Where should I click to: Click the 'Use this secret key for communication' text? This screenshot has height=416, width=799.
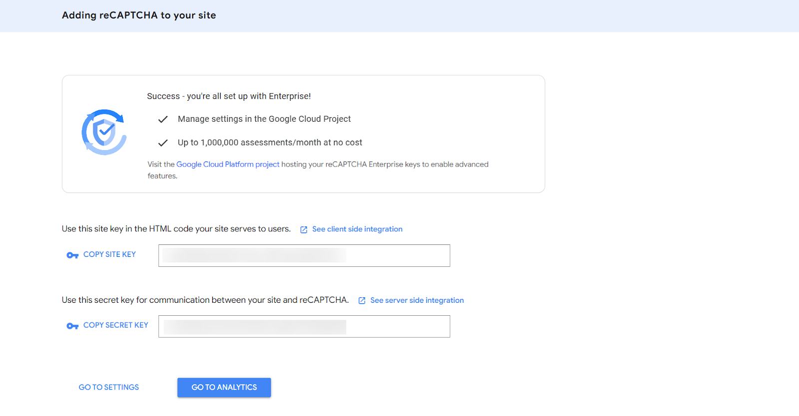click(x=205, y=300)
